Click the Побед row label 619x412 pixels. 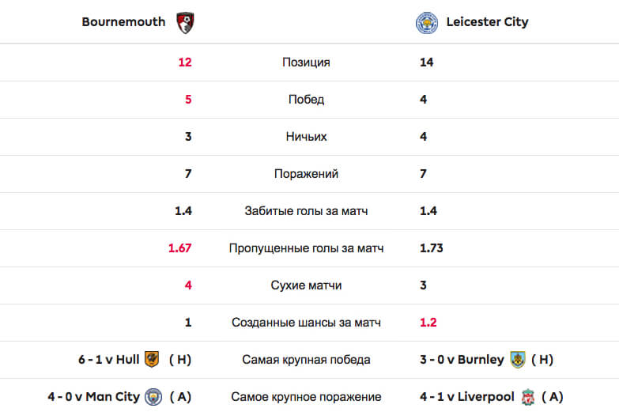(x=306, y=100)
